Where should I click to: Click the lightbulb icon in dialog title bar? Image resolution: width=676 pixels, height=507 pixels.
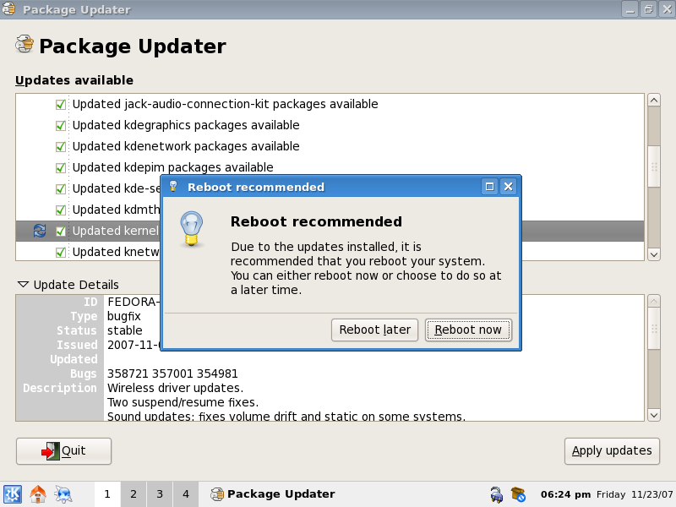point(173,186)
